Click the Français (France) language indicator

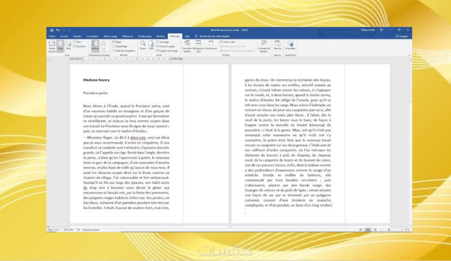click(x=91, y=230)
